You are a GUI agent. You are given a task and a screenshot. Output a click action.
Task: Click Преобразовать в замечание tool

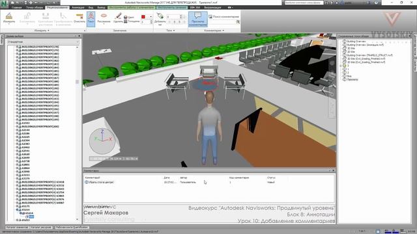pos(63,19)
